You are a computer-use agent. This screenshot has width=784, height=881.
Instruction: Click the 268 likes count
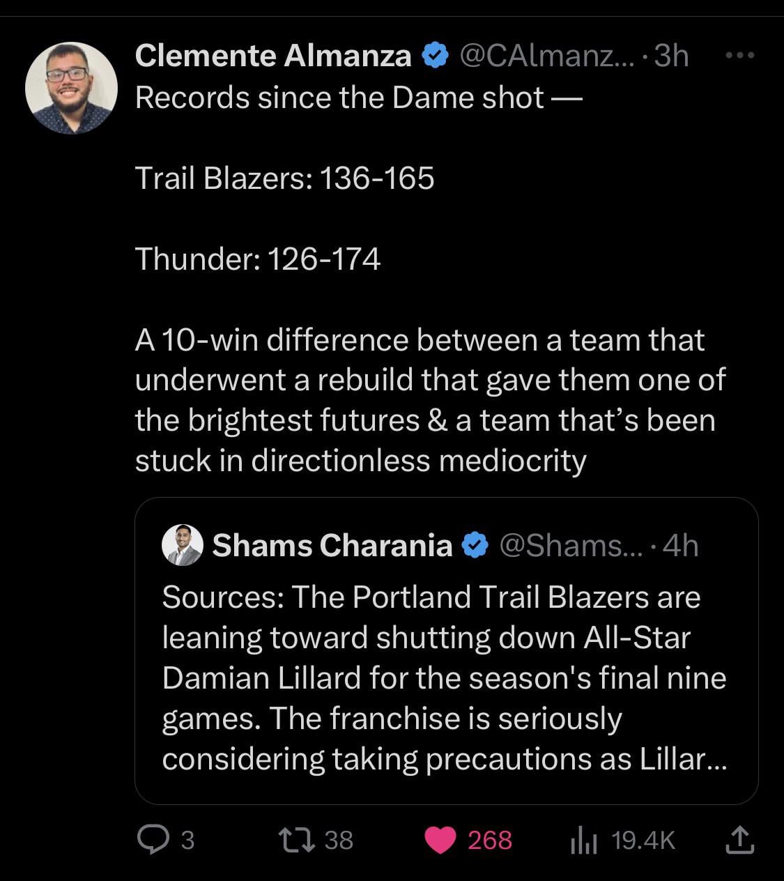click(490, 840)
